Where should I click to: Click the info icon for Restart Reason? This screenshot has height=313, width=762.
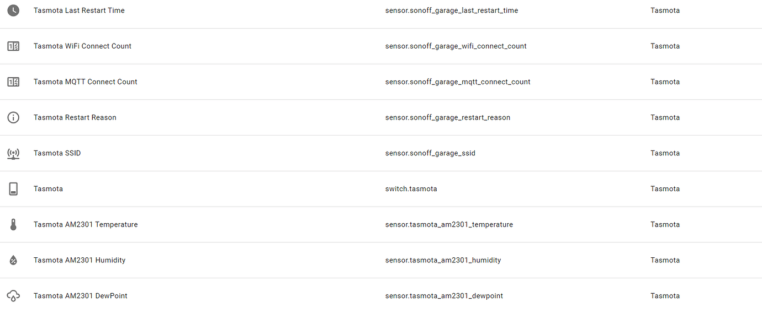(x=13, y=117)
